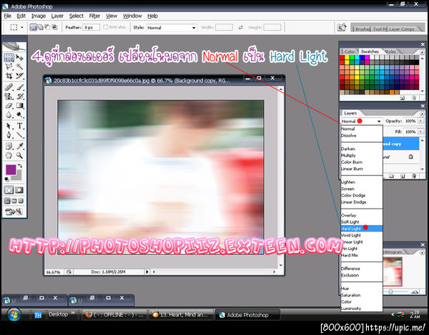Open the Histogram panel options menu
This screenshot has width=429, height=335.
pos(422,252)
